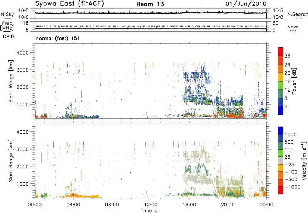The width and height of the screenshot is (308, 213).
Task: Select the "CPID" row label
Action: [x=8, y=37]
